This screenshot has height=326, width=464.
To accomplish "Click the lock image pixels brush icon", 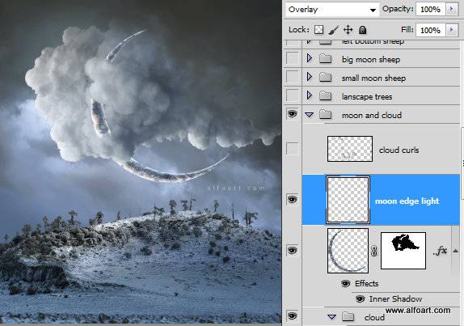I will pyautogui.click(x=334, y=30).
